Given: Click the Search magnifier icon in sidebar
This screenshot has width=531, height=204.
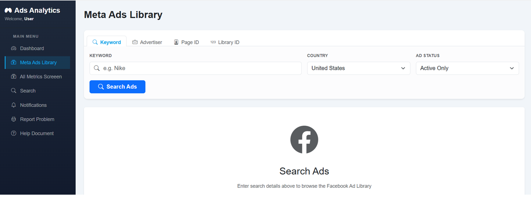Looking at the screenshot, I should [13, 91].
